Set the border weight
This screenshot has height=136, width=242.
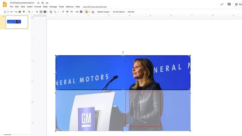coord(67,12)
